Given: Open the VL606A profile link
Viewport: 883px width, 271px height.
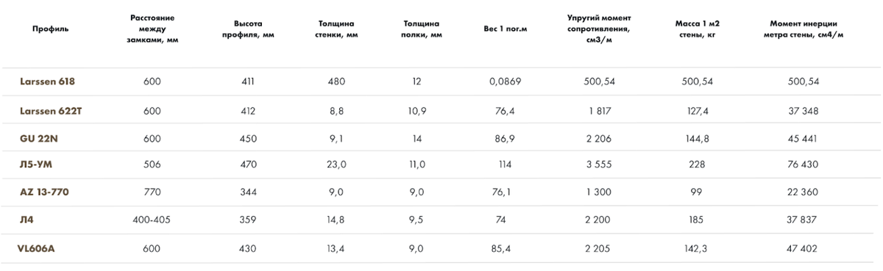Looking at the screenshot, I should click(37, 248).
